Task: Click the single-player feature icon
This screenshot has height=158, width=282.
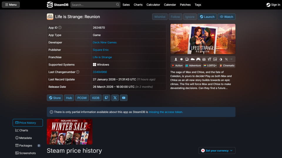Action: (176, 59)
